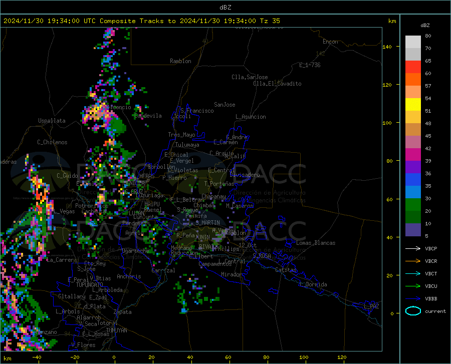
Task: Click the orange VBCR arrow in the legend
Action: pyautogui.click(x=413, y=261)
